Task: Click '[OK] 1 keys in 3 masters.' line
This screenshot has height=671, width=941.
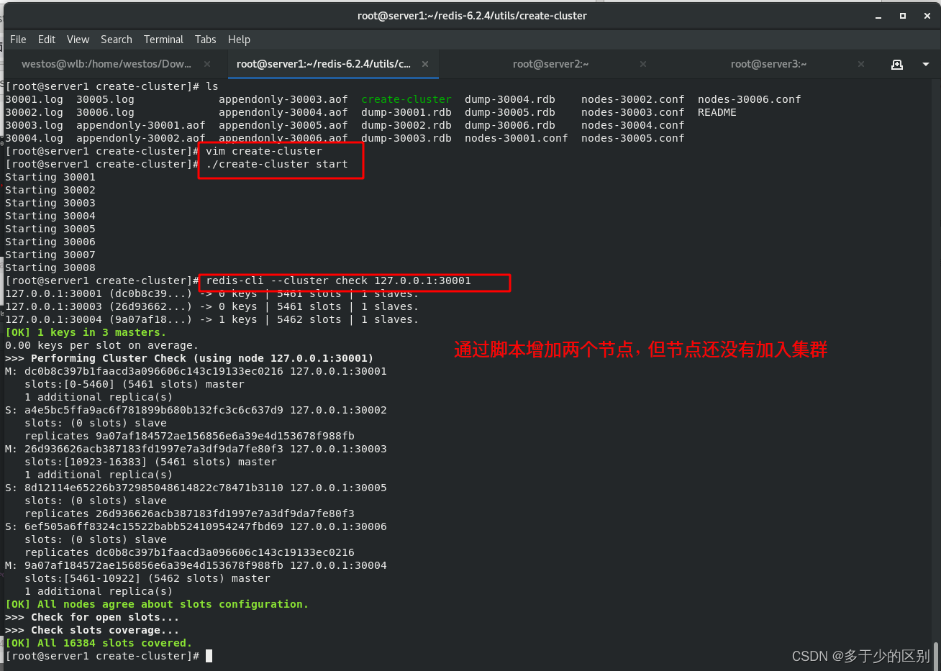Action: [86, 332]
